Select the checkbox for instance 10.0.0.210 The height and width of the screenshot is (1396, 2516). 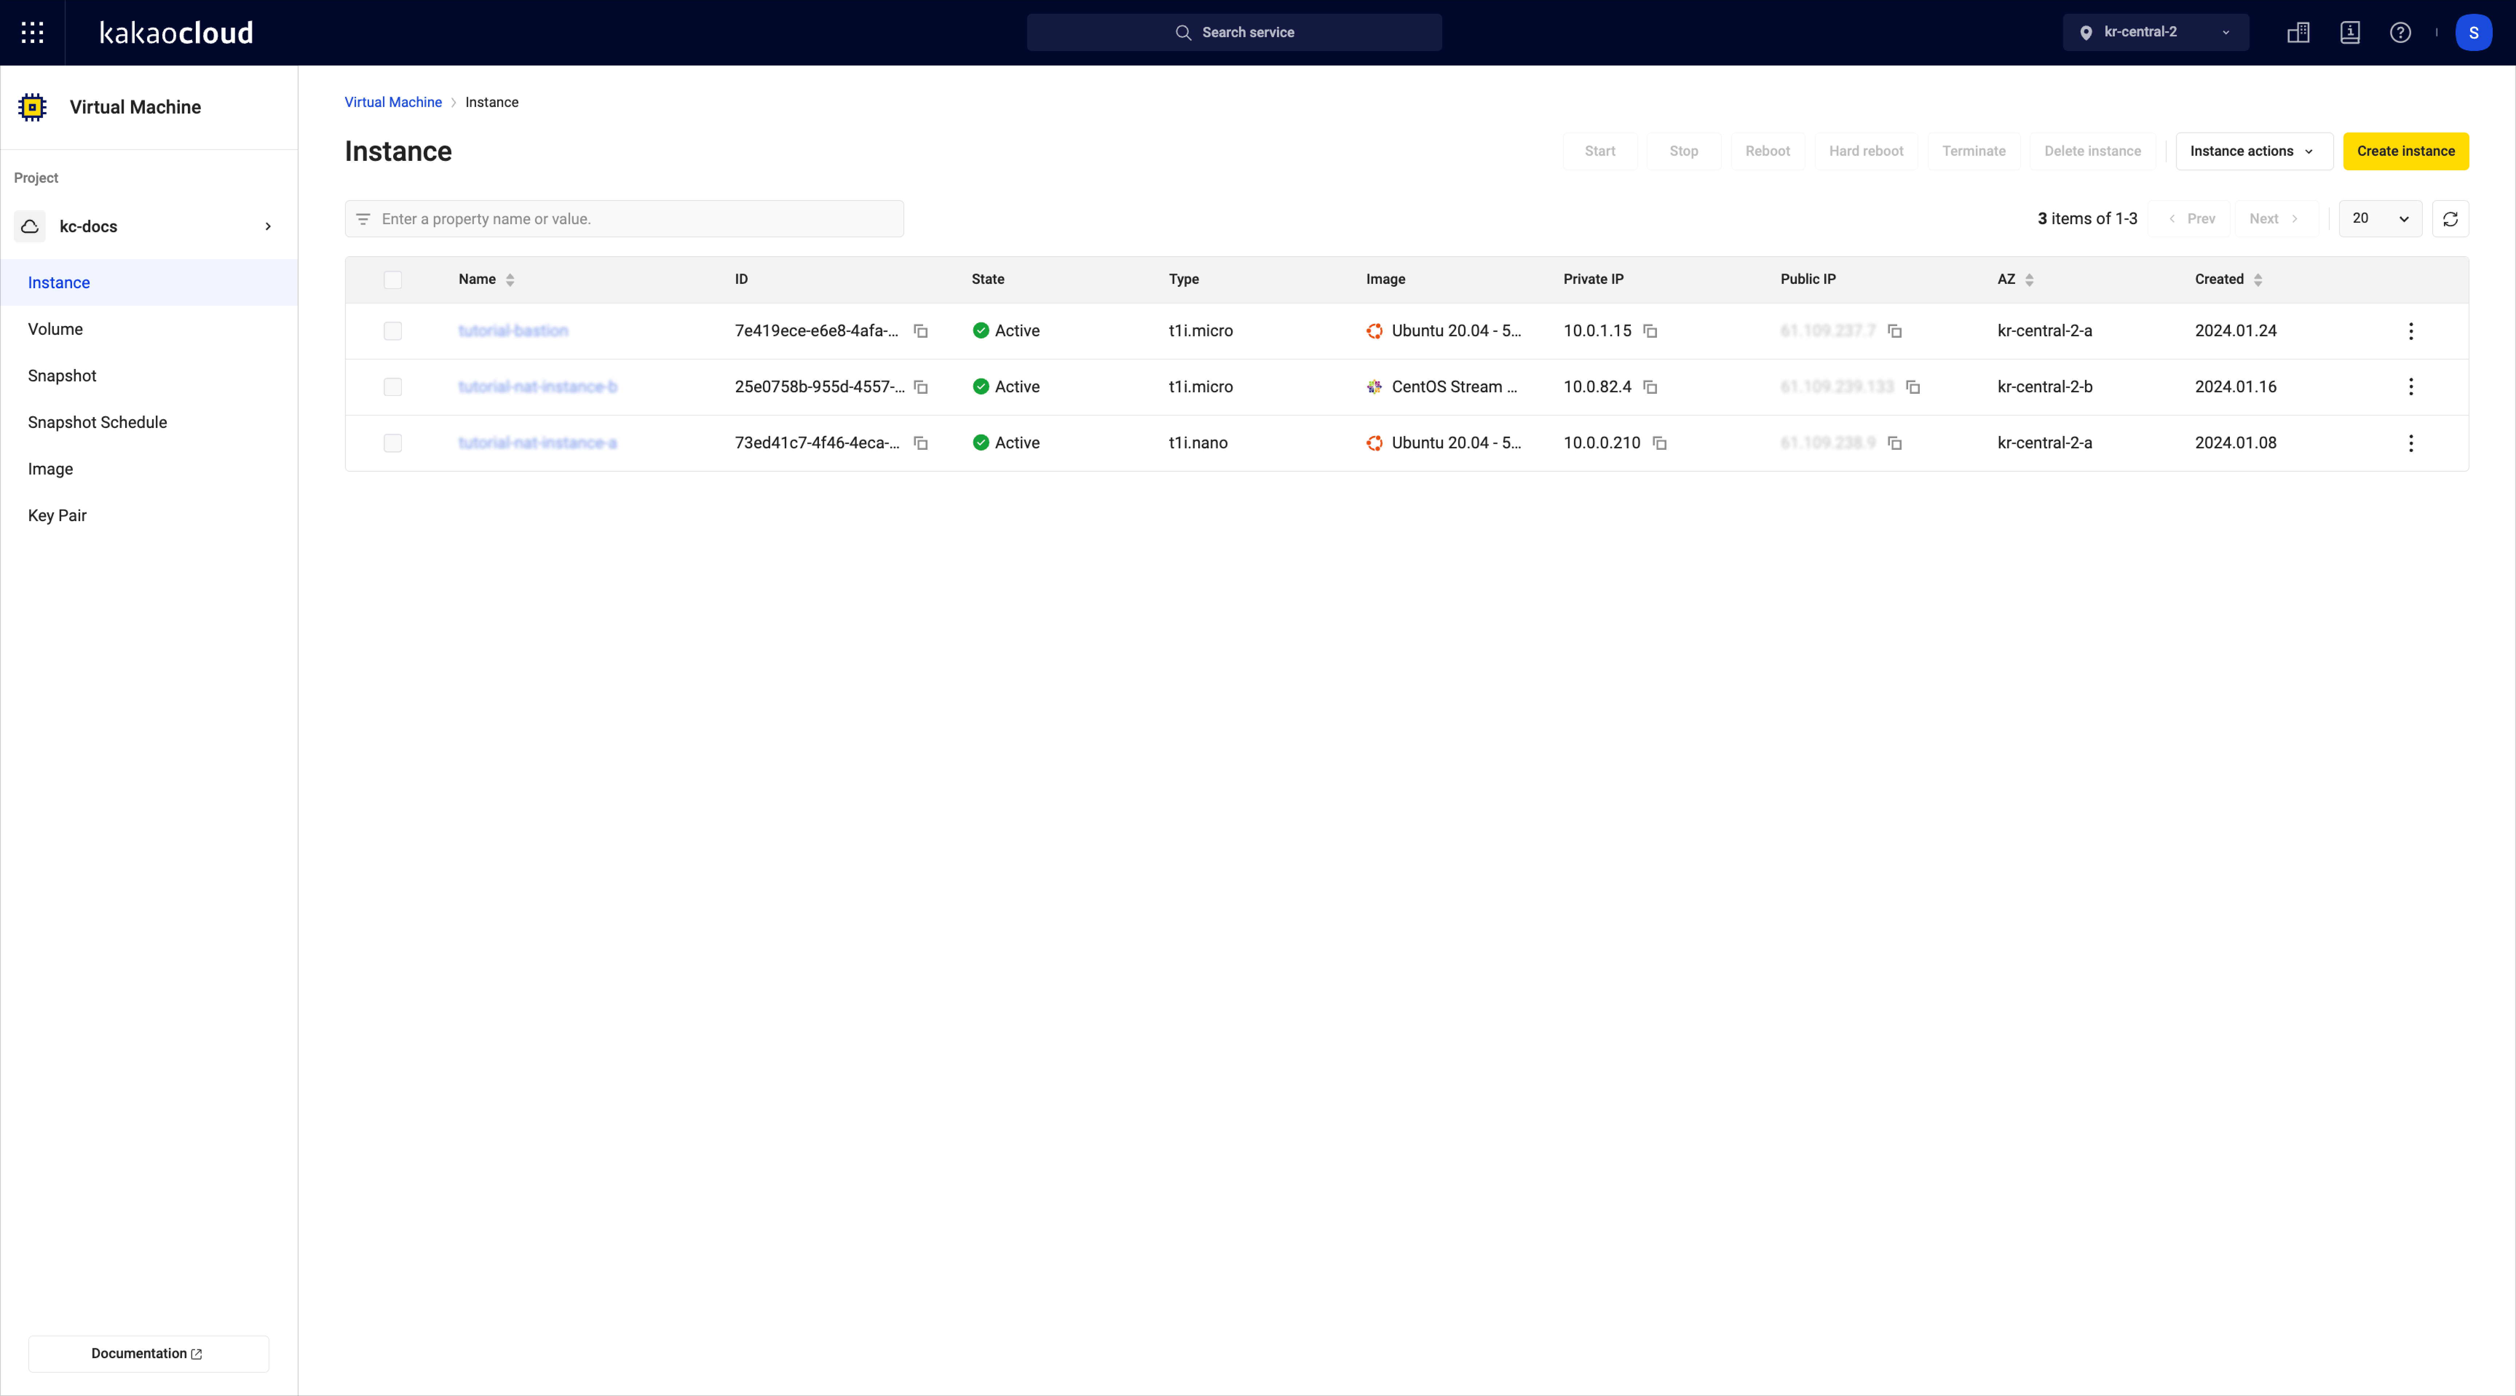(x=393, y=443)
